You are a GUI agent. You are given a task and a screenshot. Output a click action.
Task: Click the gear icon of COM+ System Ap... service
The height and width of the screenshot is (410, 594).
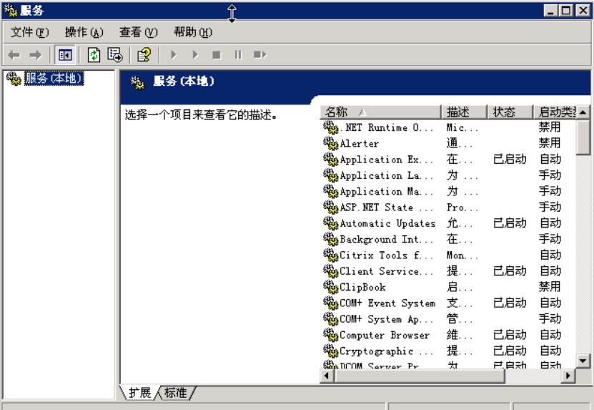330,319
